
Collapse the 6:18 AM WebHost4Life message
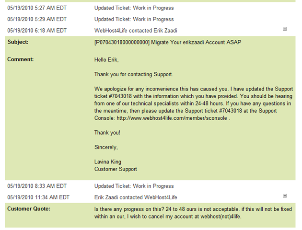pos(285,29)
